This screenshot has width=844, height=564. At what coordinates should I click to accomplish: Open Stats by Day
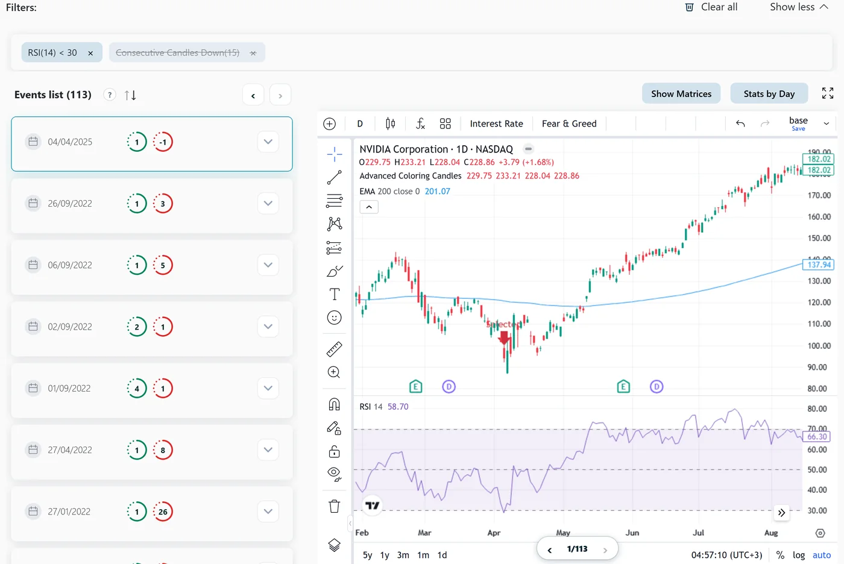coord(769,93)
